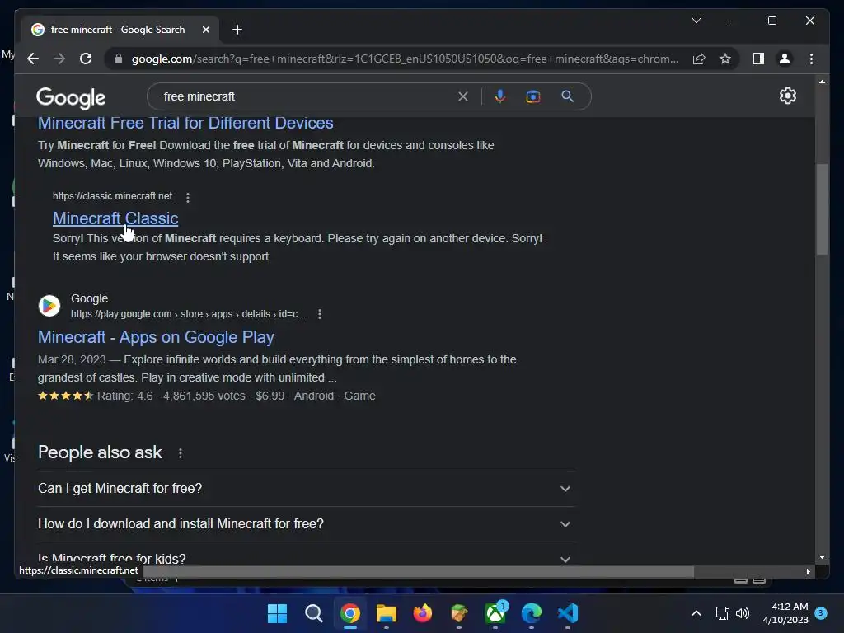Screen dimensions: 844x633
Task: Click the Google logo
Action: pos(71,97)
